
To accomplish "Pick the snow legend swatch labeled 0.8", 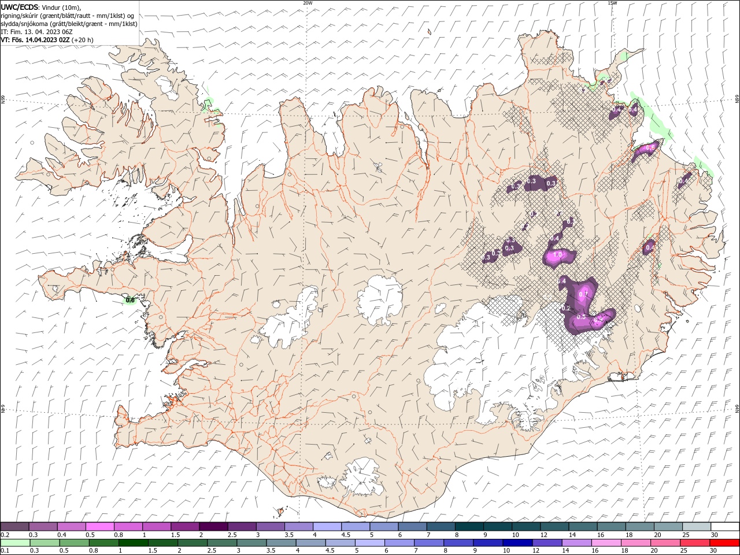I will pos(128,527).
